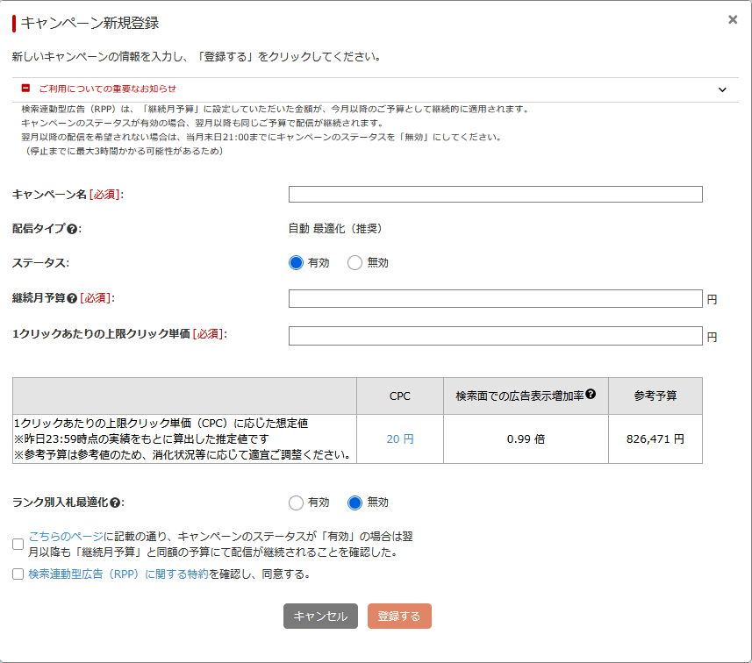Check the 特約 agreement checkbox
Image resolution: width=752 pixels, height=663 pixels.
(x=16, y=574)
